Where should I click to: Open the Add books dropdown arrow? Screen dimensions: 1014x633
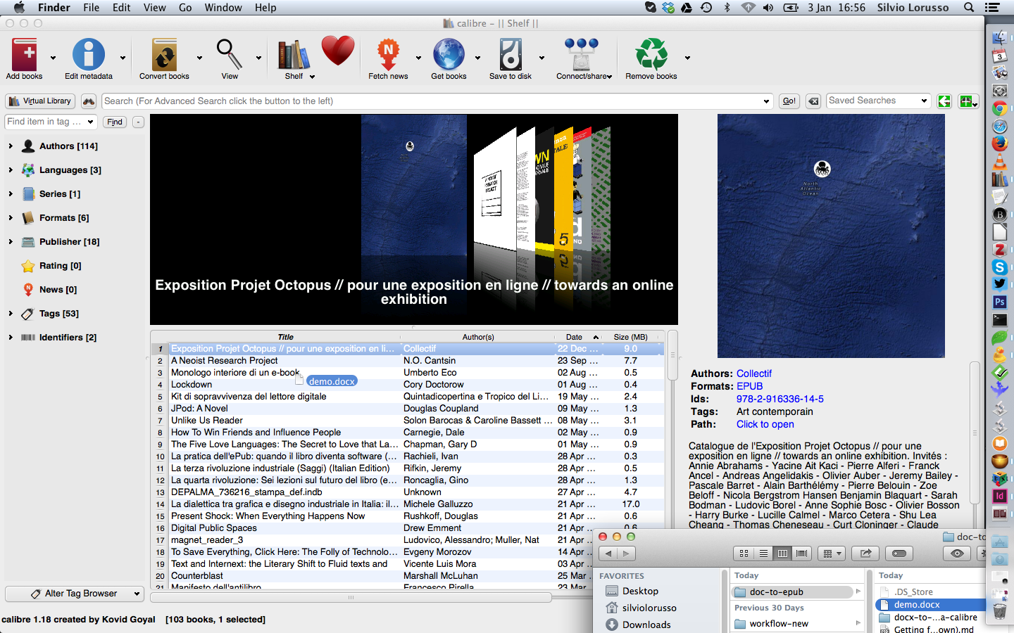53,58
